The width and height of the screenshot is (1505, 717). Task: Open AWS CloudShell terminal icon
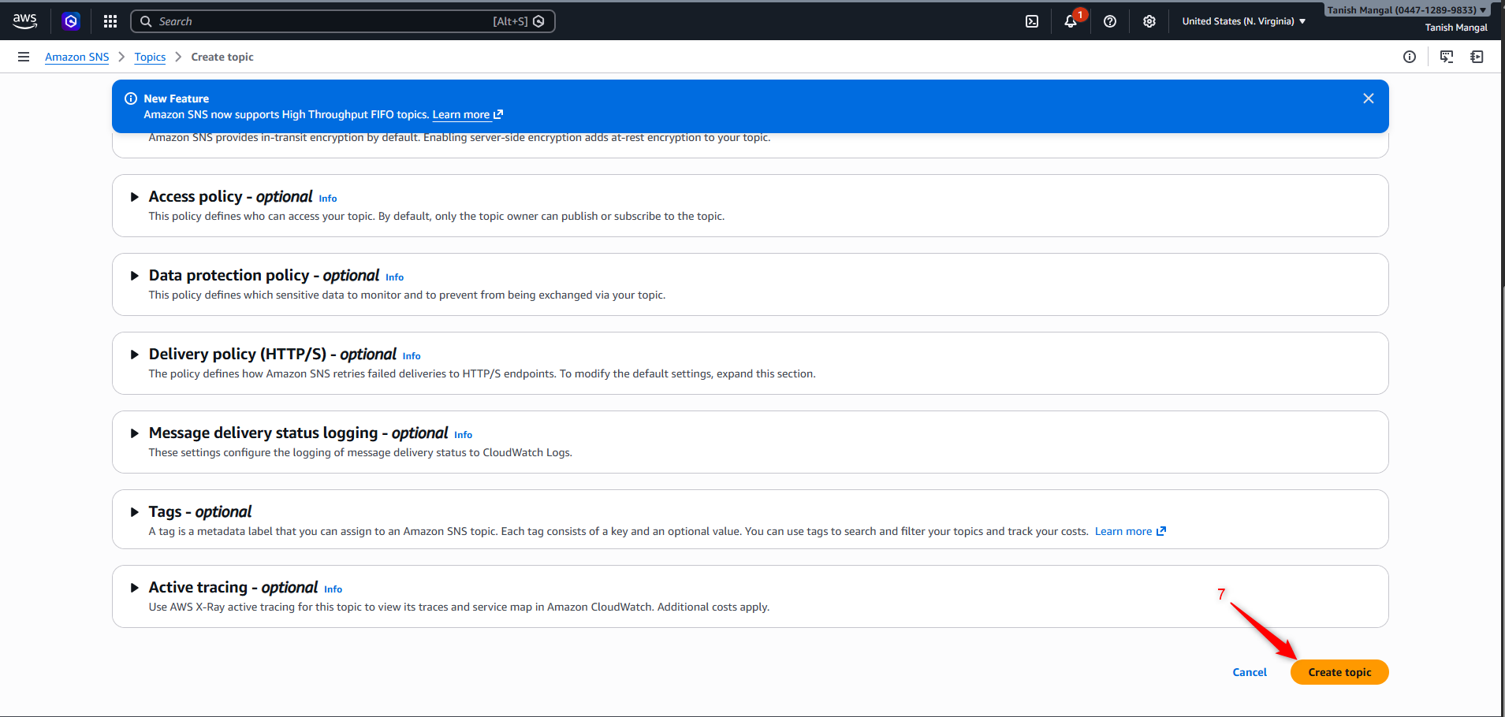tap(1032, 21)
